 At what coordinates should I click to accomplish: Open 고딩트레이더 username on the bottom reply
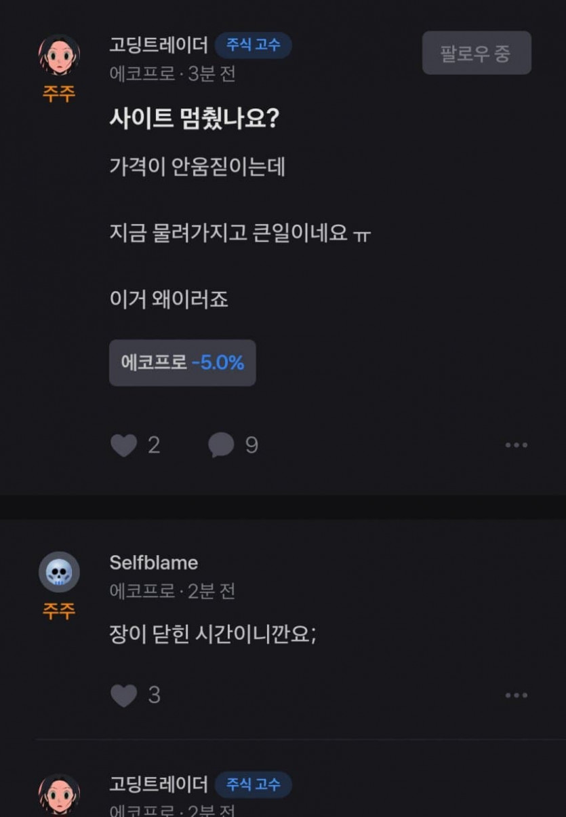(159, 784)
